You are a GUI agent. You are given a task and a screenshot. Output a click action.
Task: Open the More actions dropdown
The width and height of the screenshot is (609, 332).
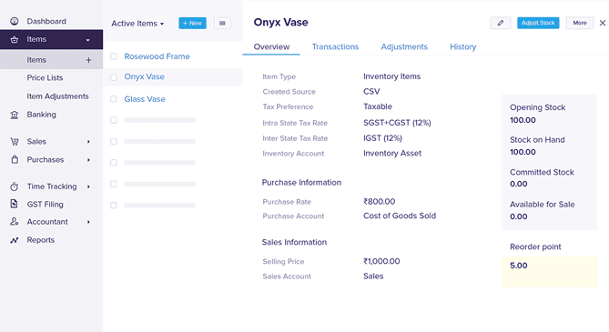click(580, 23)
